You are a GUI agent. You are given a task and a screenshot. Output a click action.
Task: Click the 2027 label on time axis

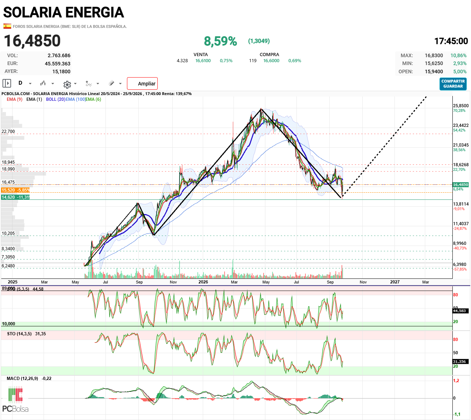click(395, 282)
